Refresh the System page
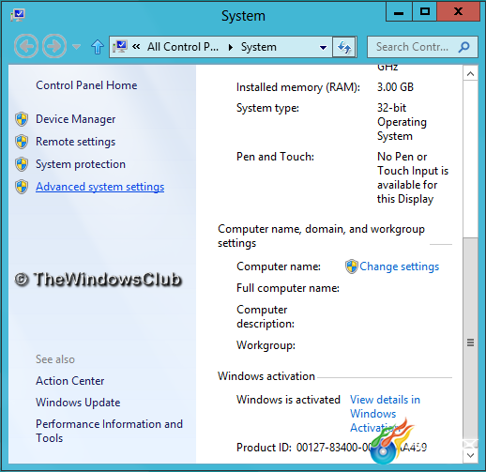486x472 pixels. (344, 47)
